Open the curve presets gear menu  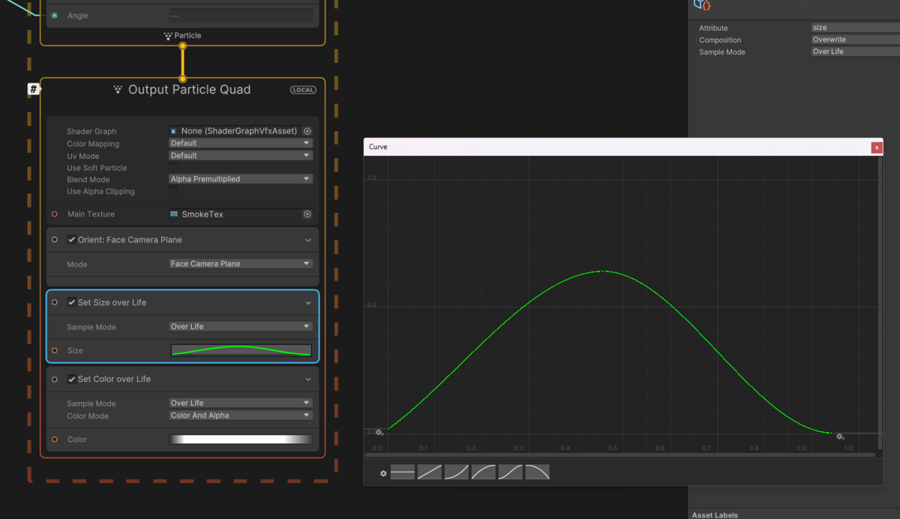[x=383, y=473]
